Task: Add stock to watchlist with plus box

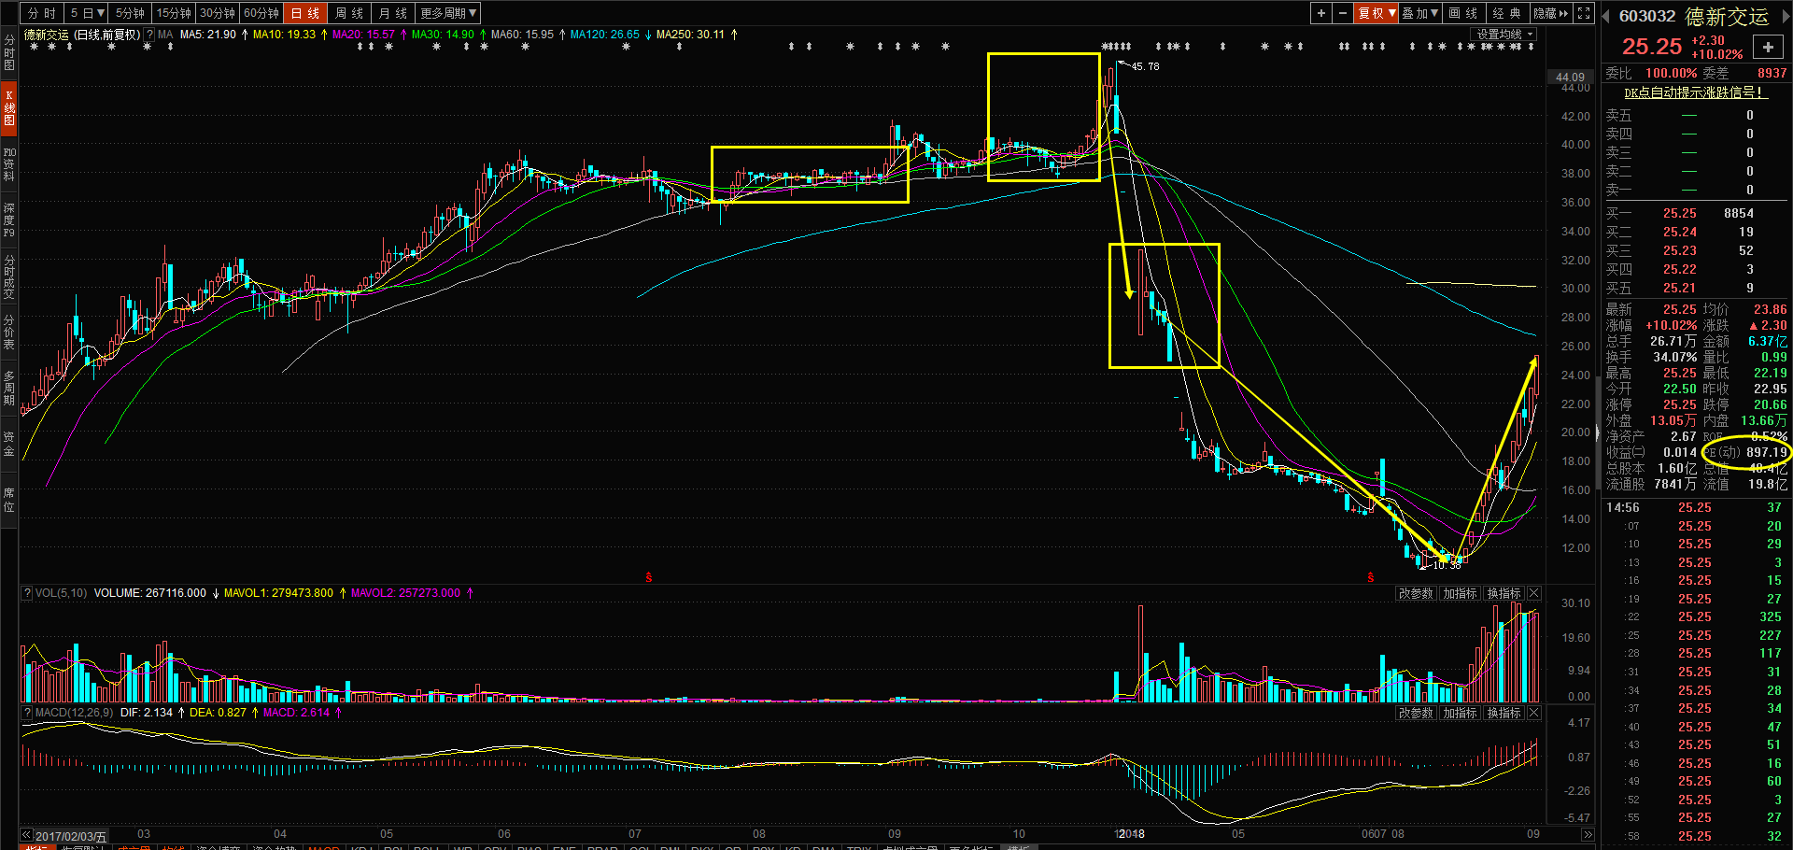Action: tap(1768, 48)
